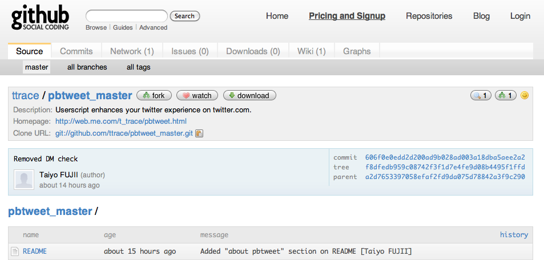Viewport: 544px width, 260px height.
Task: Open tree hash f8dfedb959 link
Action: 445,167
